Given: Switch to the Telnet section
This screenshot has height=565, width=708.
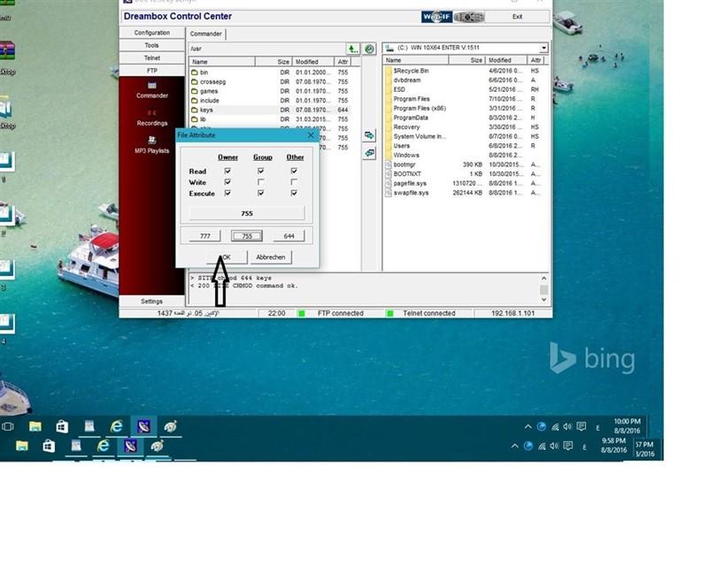Looking at the screenshot, I should 151,58.
